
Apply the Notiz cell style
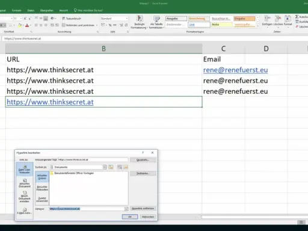click(221, 25)
